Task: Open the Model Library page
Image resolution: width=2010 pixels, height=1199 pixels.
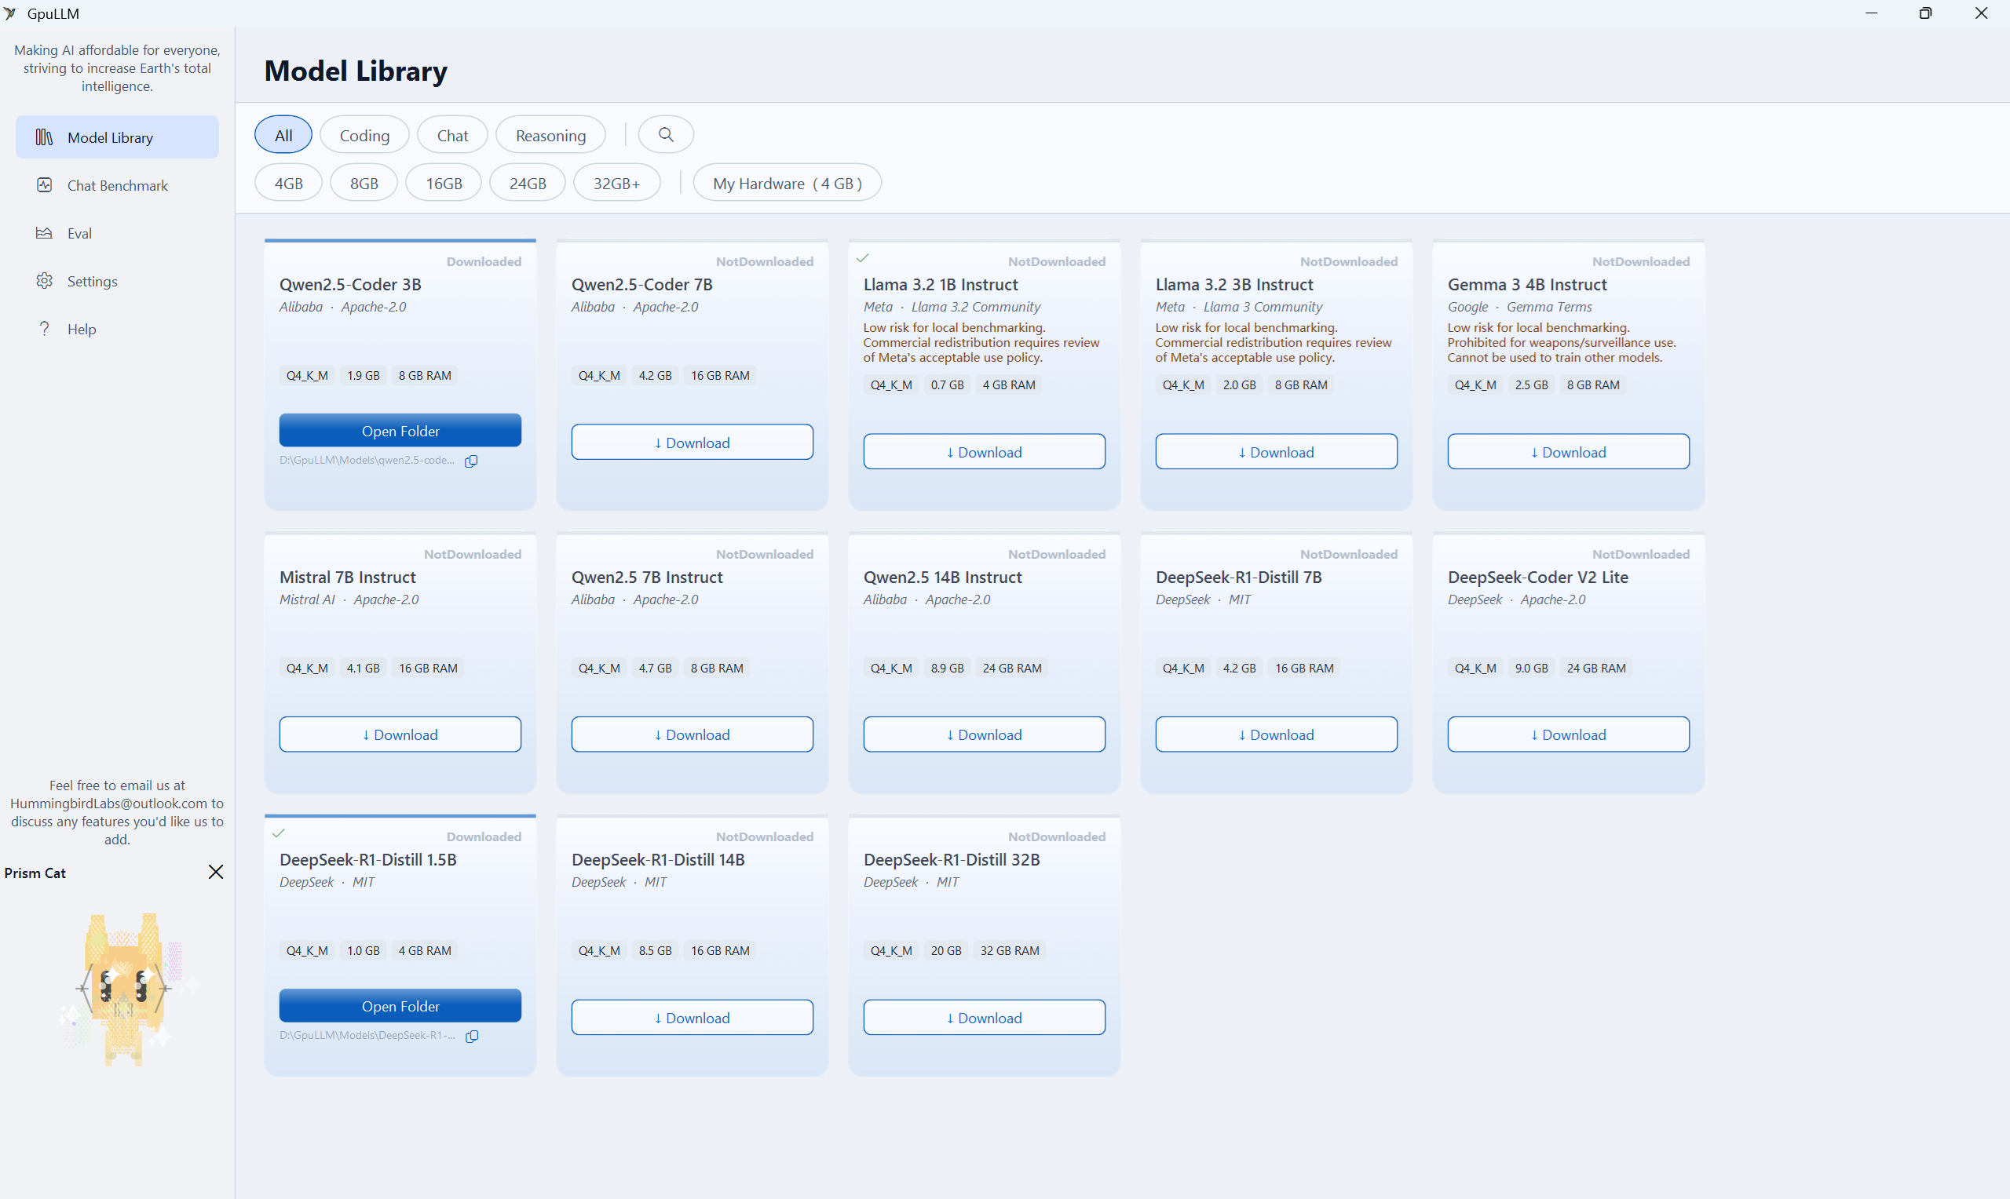Action: coord(117,137)
